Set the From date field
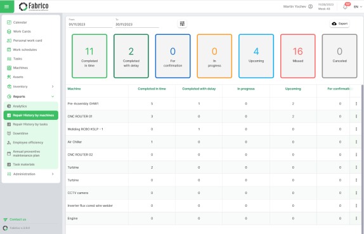The height and width of the screenshot is (234, 364). pos(90,24)
